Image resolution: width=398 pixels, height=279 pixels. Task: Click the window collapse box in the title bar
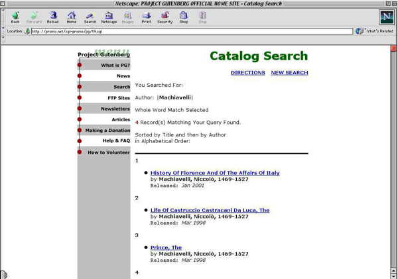pos(394,3)
